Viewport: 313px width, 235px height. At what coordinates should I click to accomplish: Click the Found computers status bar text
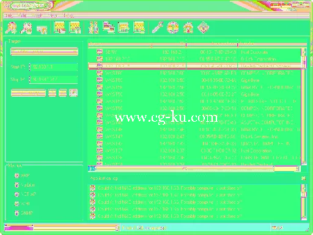[x=144, y=228]
